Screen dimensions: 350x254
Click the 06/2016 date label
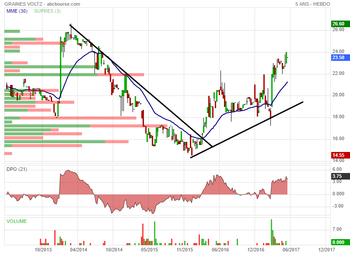pyautogui.click(x=220, y=250)
